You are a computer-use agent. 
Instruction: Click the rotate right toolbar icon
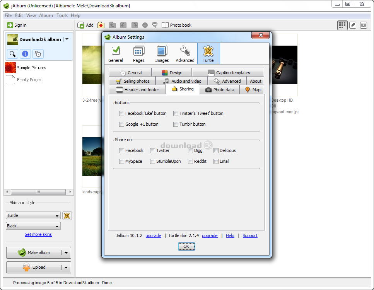(135, 25)
